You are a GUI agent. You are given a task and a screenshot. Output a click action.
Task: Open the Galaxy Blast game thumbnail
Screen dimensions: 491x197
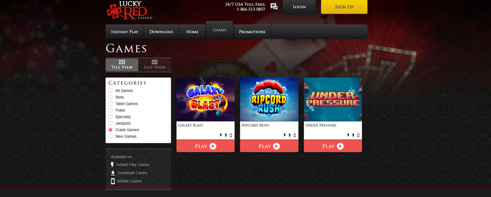click(205, 100)
